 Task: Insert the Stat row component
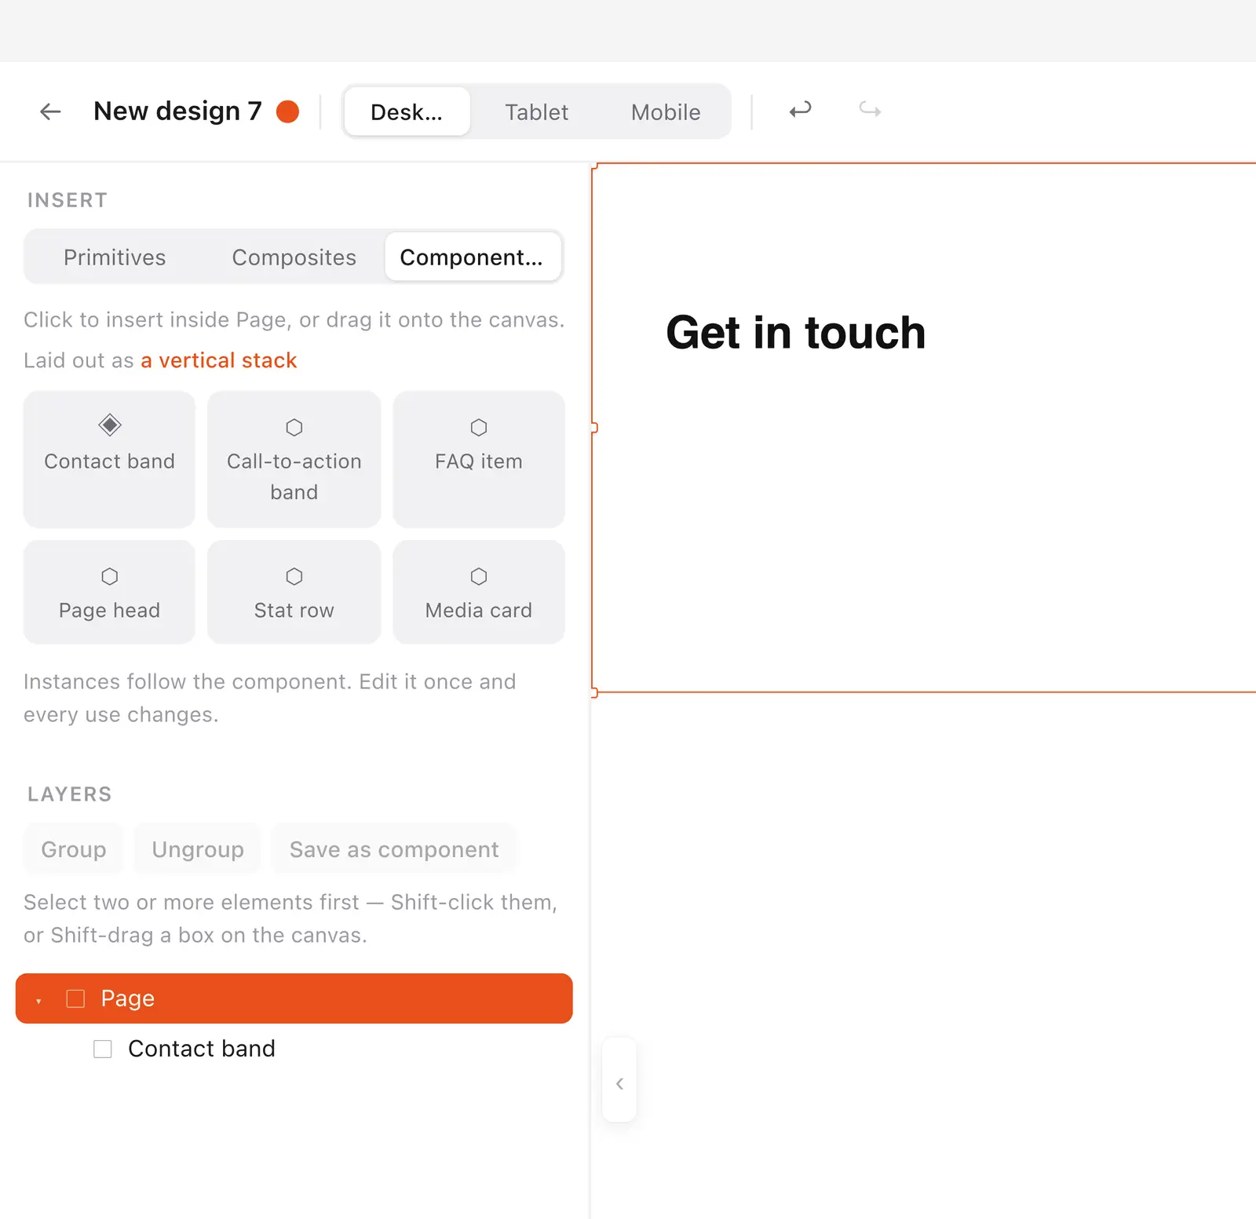pyautogui.click(x=294, y=592)
